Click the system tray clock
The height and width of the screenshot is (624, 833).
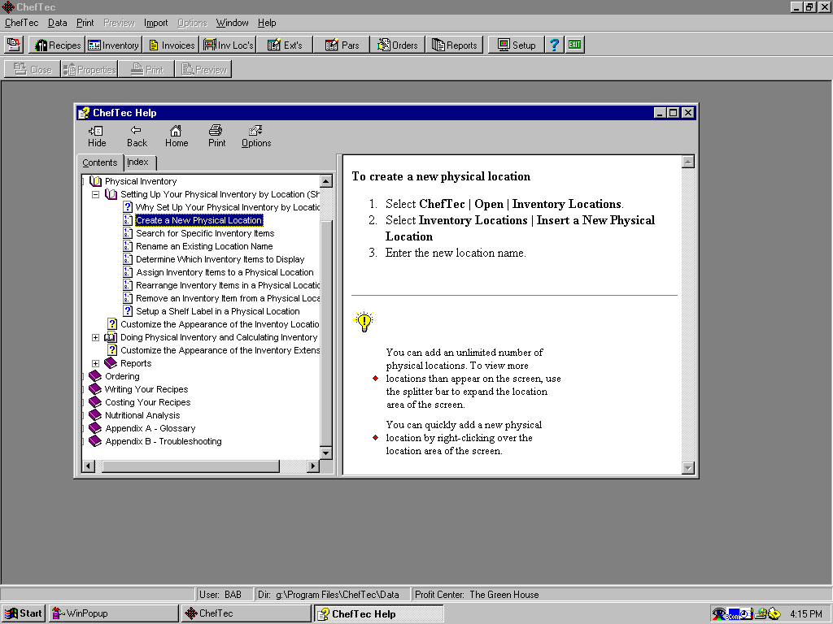pos(806,614)
